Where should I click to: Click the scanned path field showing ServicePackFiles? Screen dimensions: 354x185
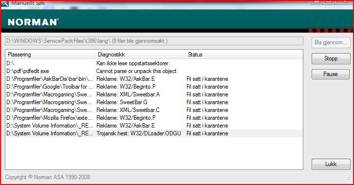coord(154,41)
